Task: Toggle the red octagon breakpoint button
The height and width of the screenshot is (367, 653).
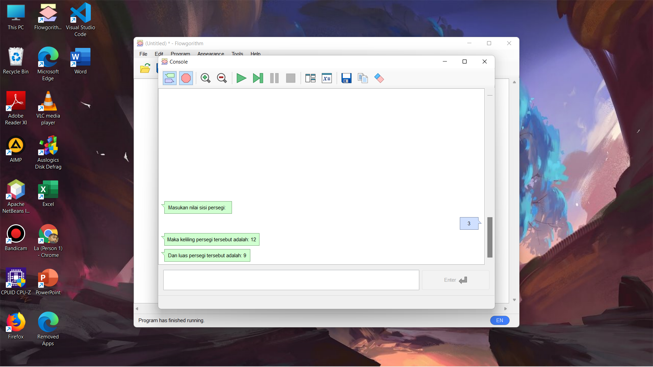Action: point(186,78)
